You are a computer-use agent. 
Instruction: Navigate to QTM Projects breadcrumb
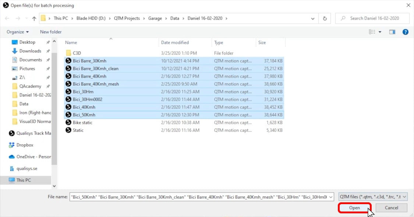(127, 18)
